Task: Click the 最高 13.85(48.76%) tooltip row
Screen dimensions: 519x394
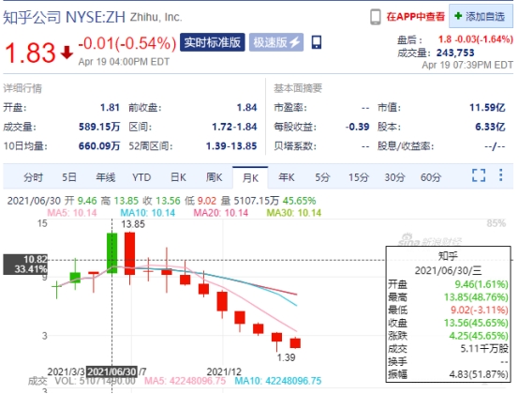Action: 448,297
